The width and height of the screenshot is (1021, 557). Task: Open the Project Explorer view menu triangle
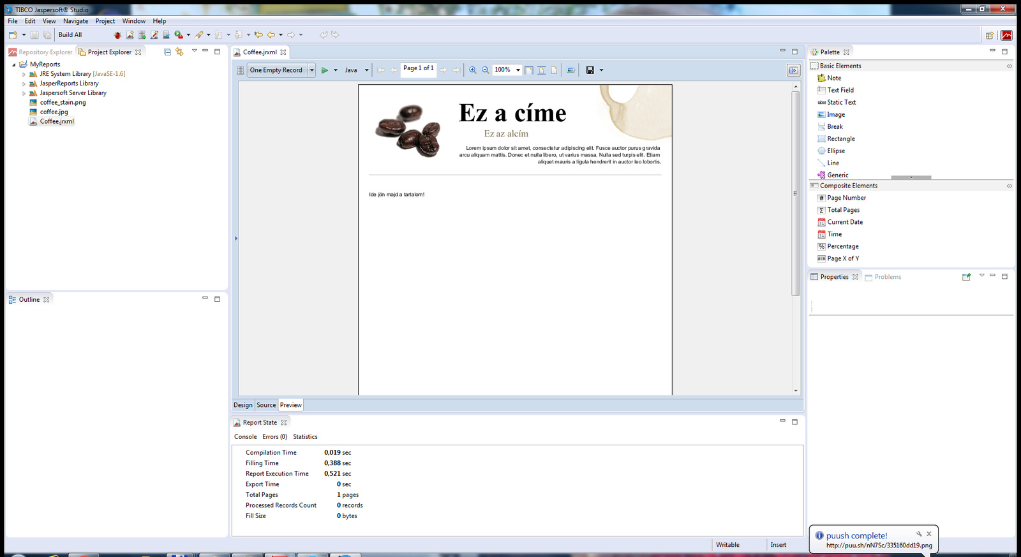(x=194, y=50)
